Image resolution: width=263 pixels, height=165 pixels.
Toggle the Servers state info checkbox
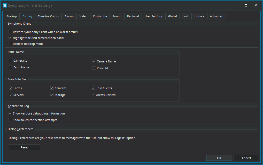tap(11, 95)
